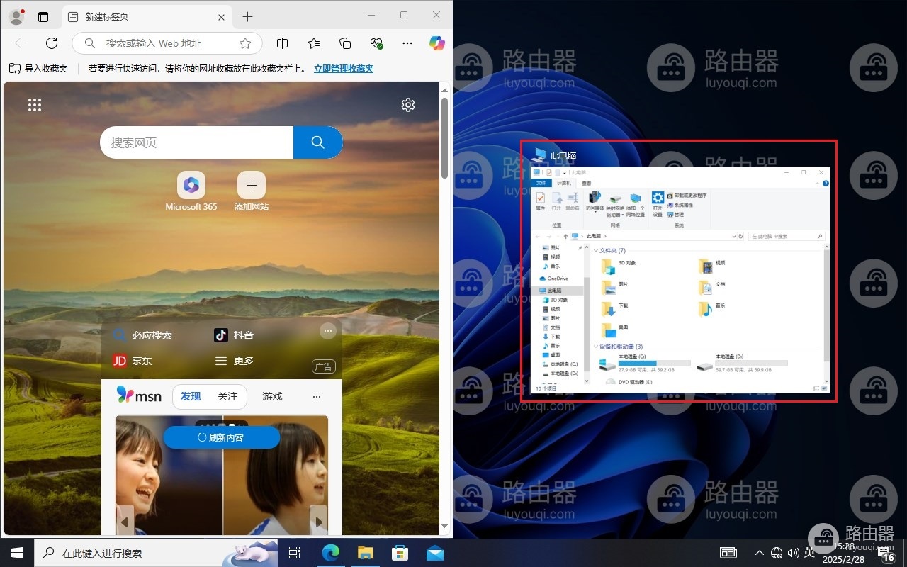Expand the hidden tray icons chevron
The width and height of the screenshot is (907, 567).
760,553
